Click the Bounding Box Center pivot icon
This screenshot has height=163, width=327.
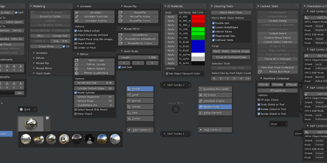pos(201,89)
